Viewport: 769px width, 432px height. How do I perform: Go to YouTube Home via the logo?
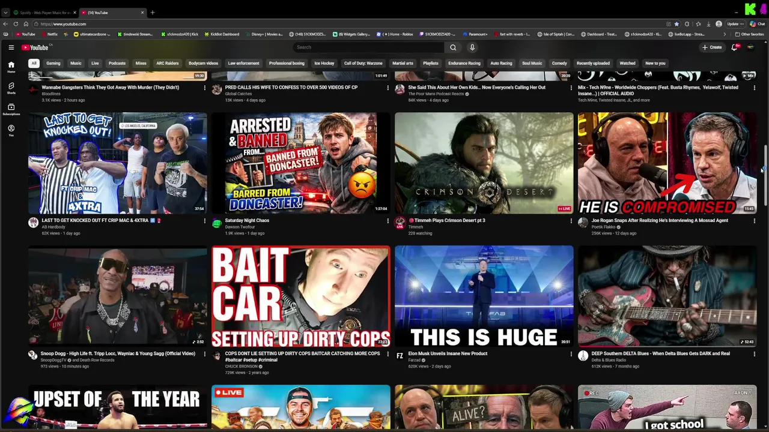35,47
